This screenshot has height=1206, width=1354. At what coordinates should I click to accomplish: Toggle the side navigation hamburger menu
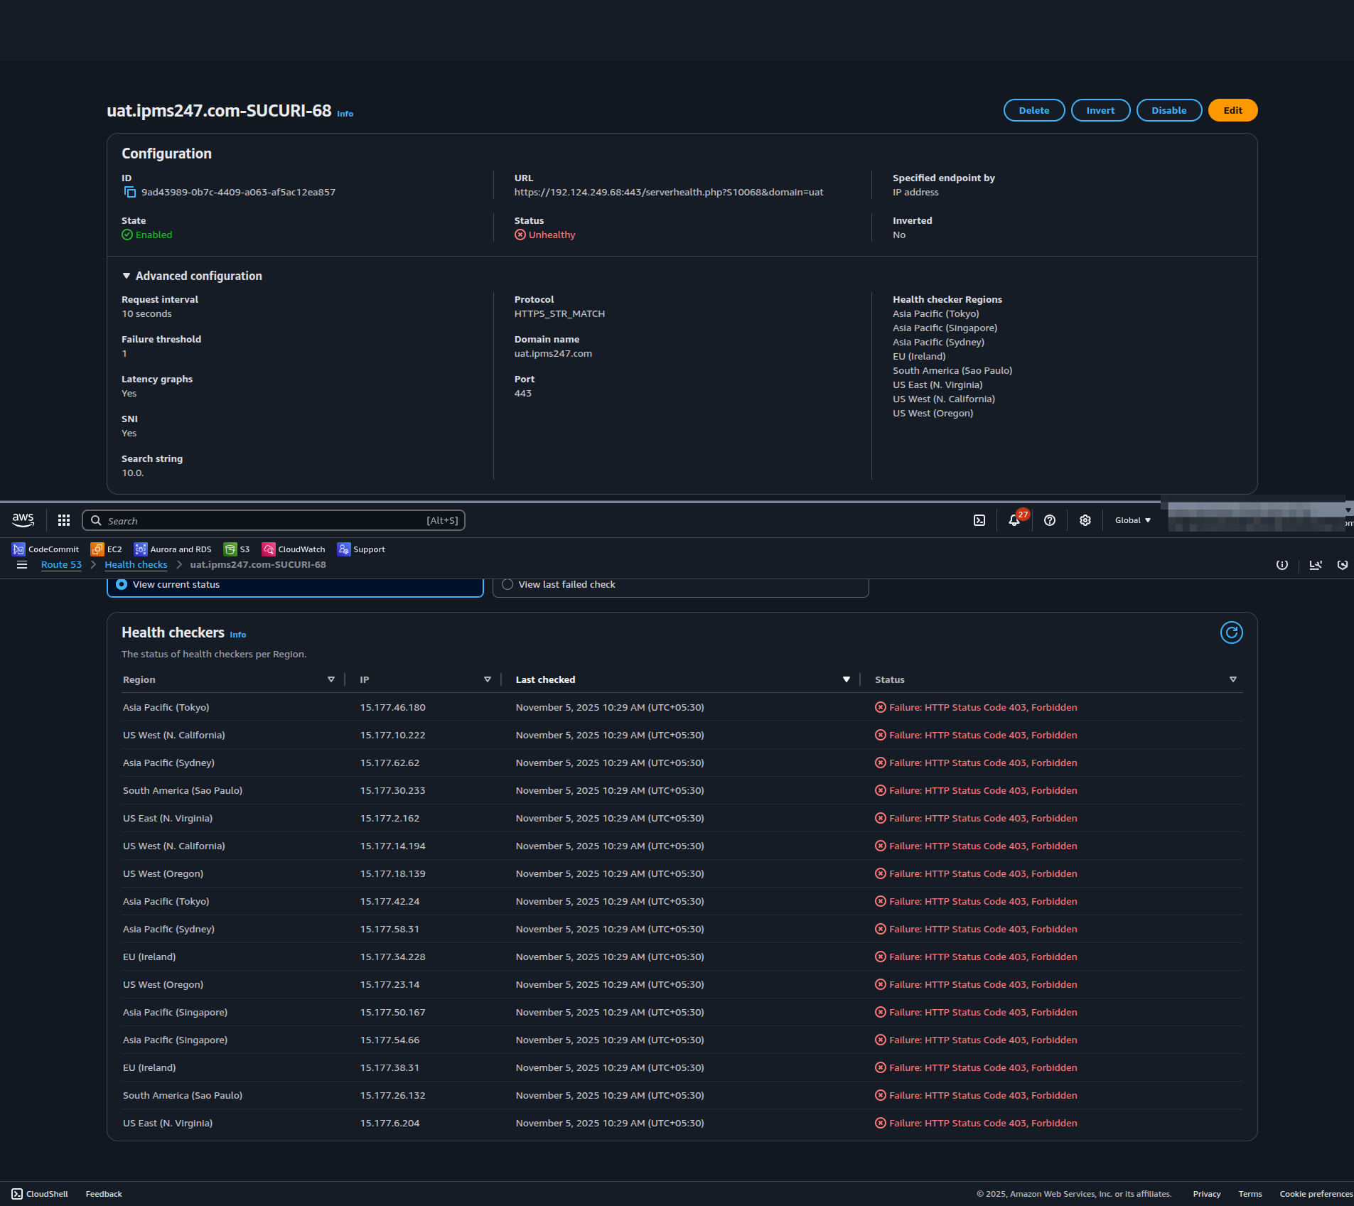pos(22,565)
